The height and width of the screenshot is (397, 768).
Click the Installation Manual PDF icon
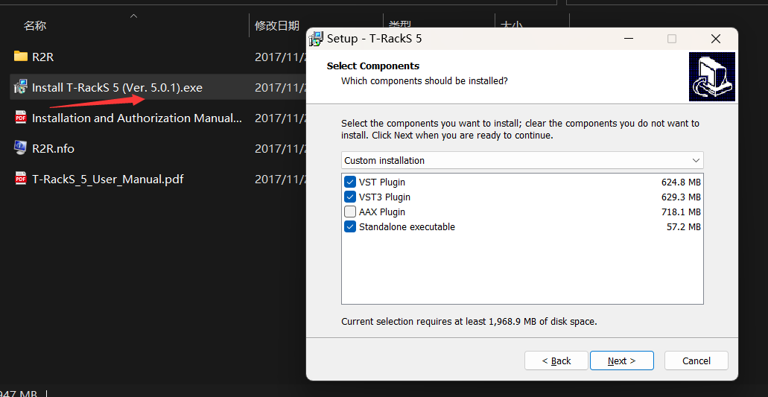20,118
